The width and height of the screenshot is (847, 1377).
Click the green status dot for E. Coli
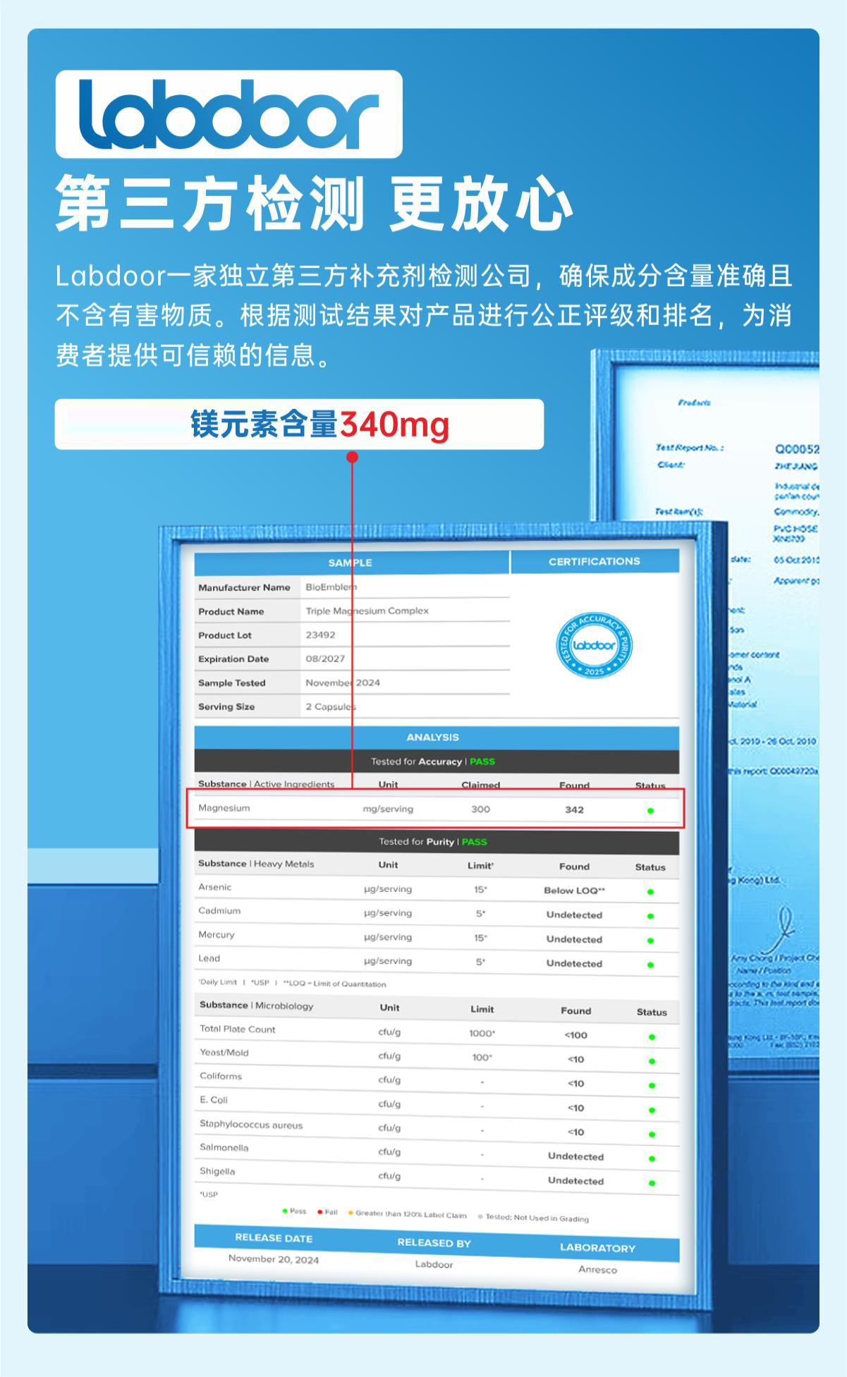[652, 1110]
